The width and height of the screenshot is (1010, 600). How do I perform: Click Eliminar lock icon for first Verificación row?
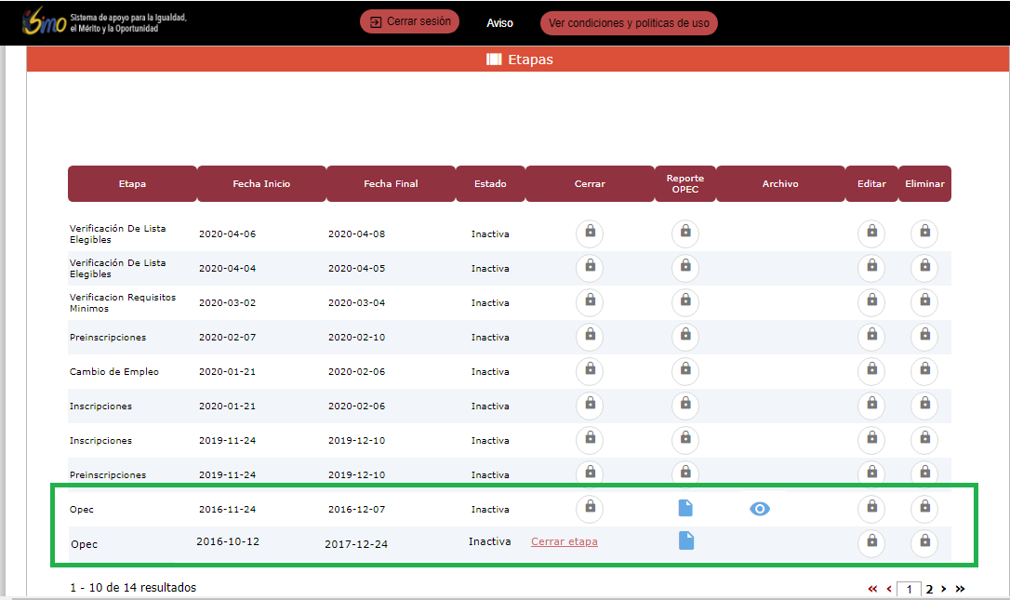(924, 233)
